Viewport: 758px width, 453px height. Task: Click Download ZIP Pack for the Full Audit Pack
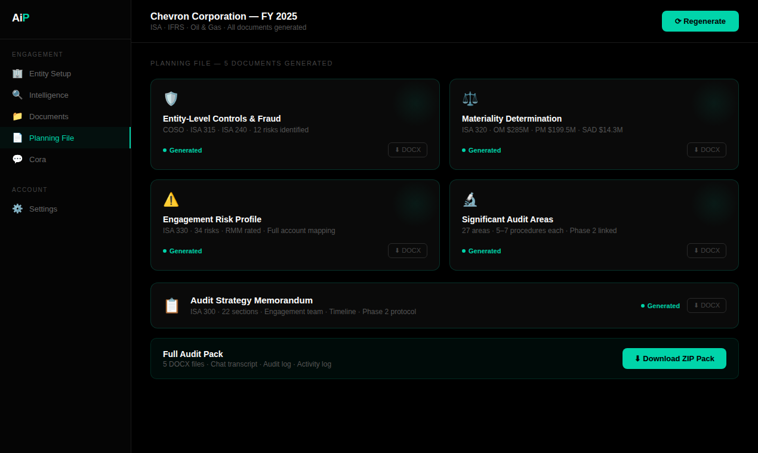point(674,358)
